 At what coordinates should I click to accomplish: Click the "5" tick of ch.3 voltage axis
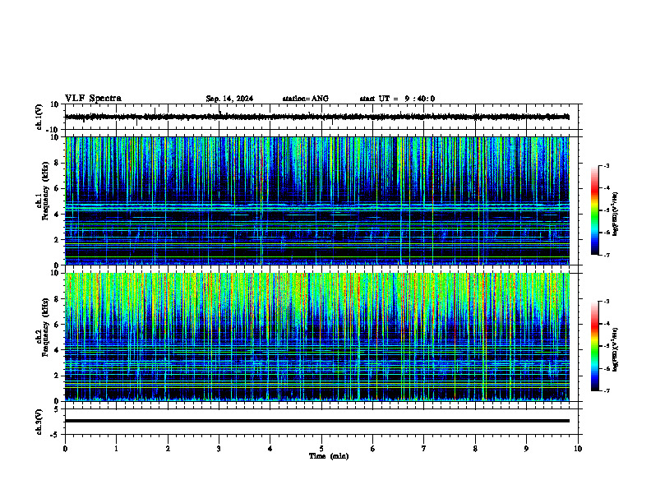(x=57, y=409)
